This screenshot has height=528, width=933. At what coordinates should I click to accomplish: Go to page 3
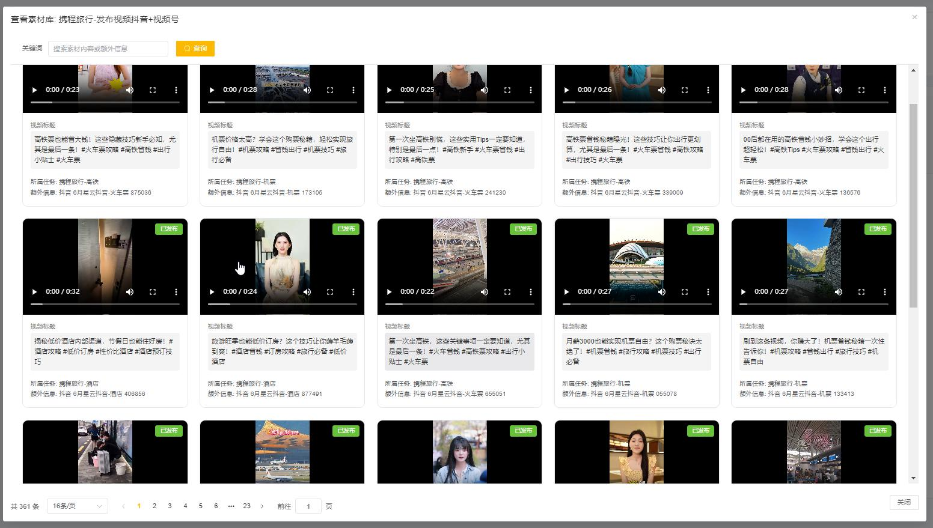tap(170, 506)
